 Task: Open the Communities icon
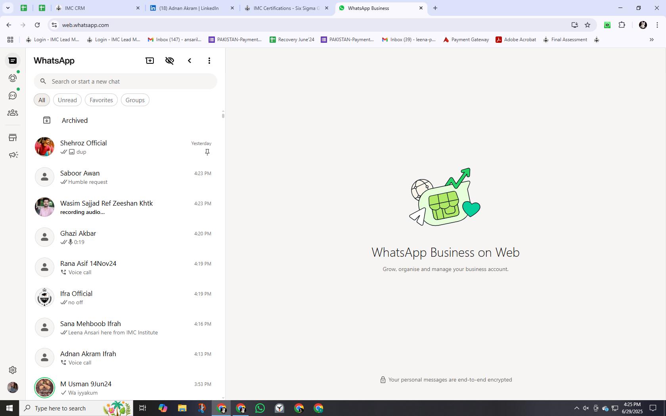tap(13, 113)
